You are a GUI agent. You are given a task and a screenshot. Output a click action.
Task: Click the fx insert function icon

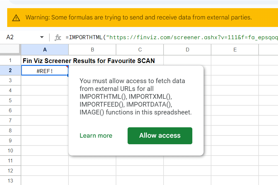(x=58, y=37)
